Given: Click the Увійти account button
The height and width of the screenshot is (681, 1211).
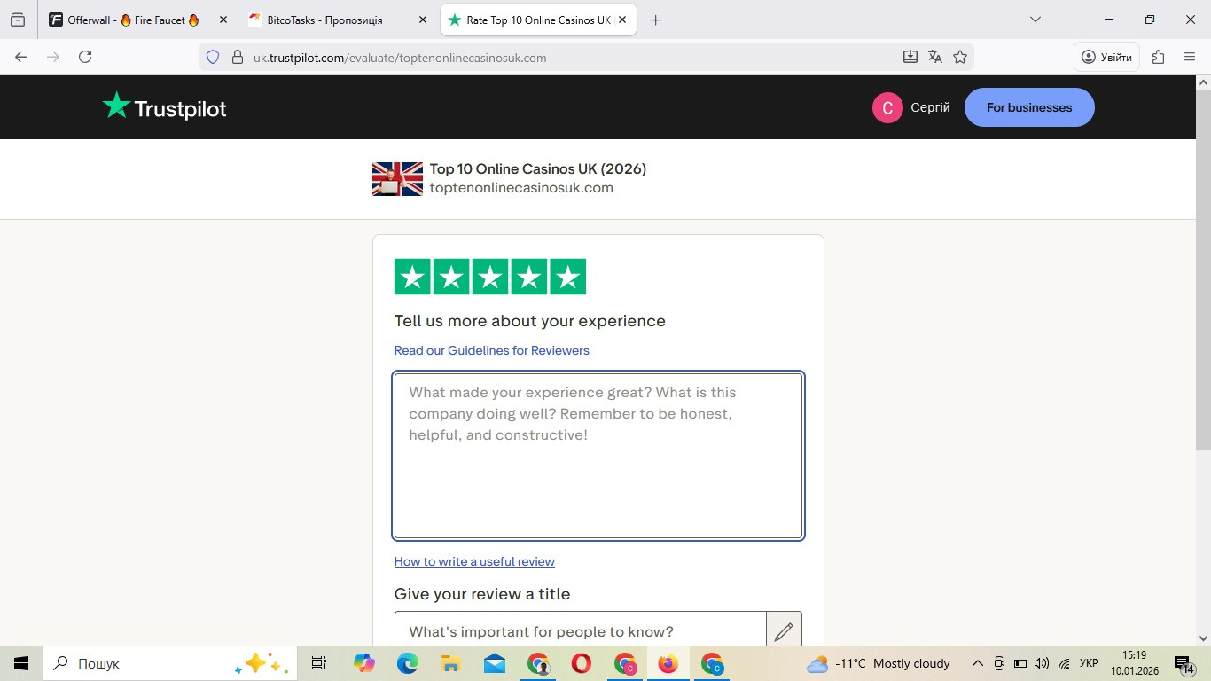Looking at the screenshot, I should coord(1106,57).
